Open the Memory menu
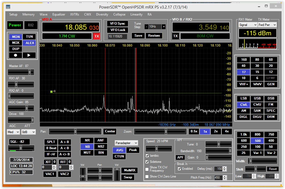Viewport: 285px width, 189px height. [x=29, y=14]
